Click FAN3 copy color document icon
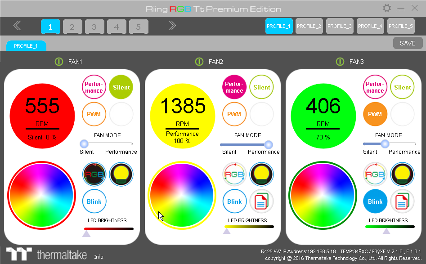The height and width of the screenshot is (264, 426). coord(402,201)
